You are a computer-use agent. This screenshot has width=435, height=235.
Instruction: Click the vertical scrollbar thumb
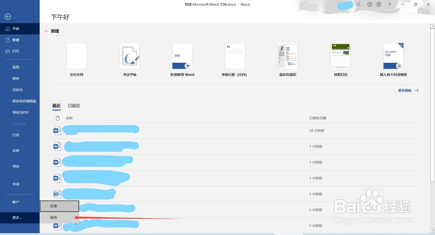(433, 105)
